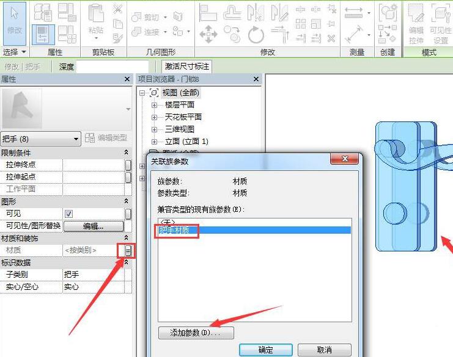The height and width of the screenshot is (357, 453).
Task: Select Trim/Extend Multiple Elements tool
Action: 316,38
